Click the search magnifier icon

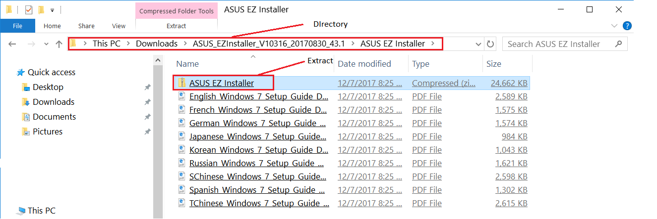click(618, 44)
